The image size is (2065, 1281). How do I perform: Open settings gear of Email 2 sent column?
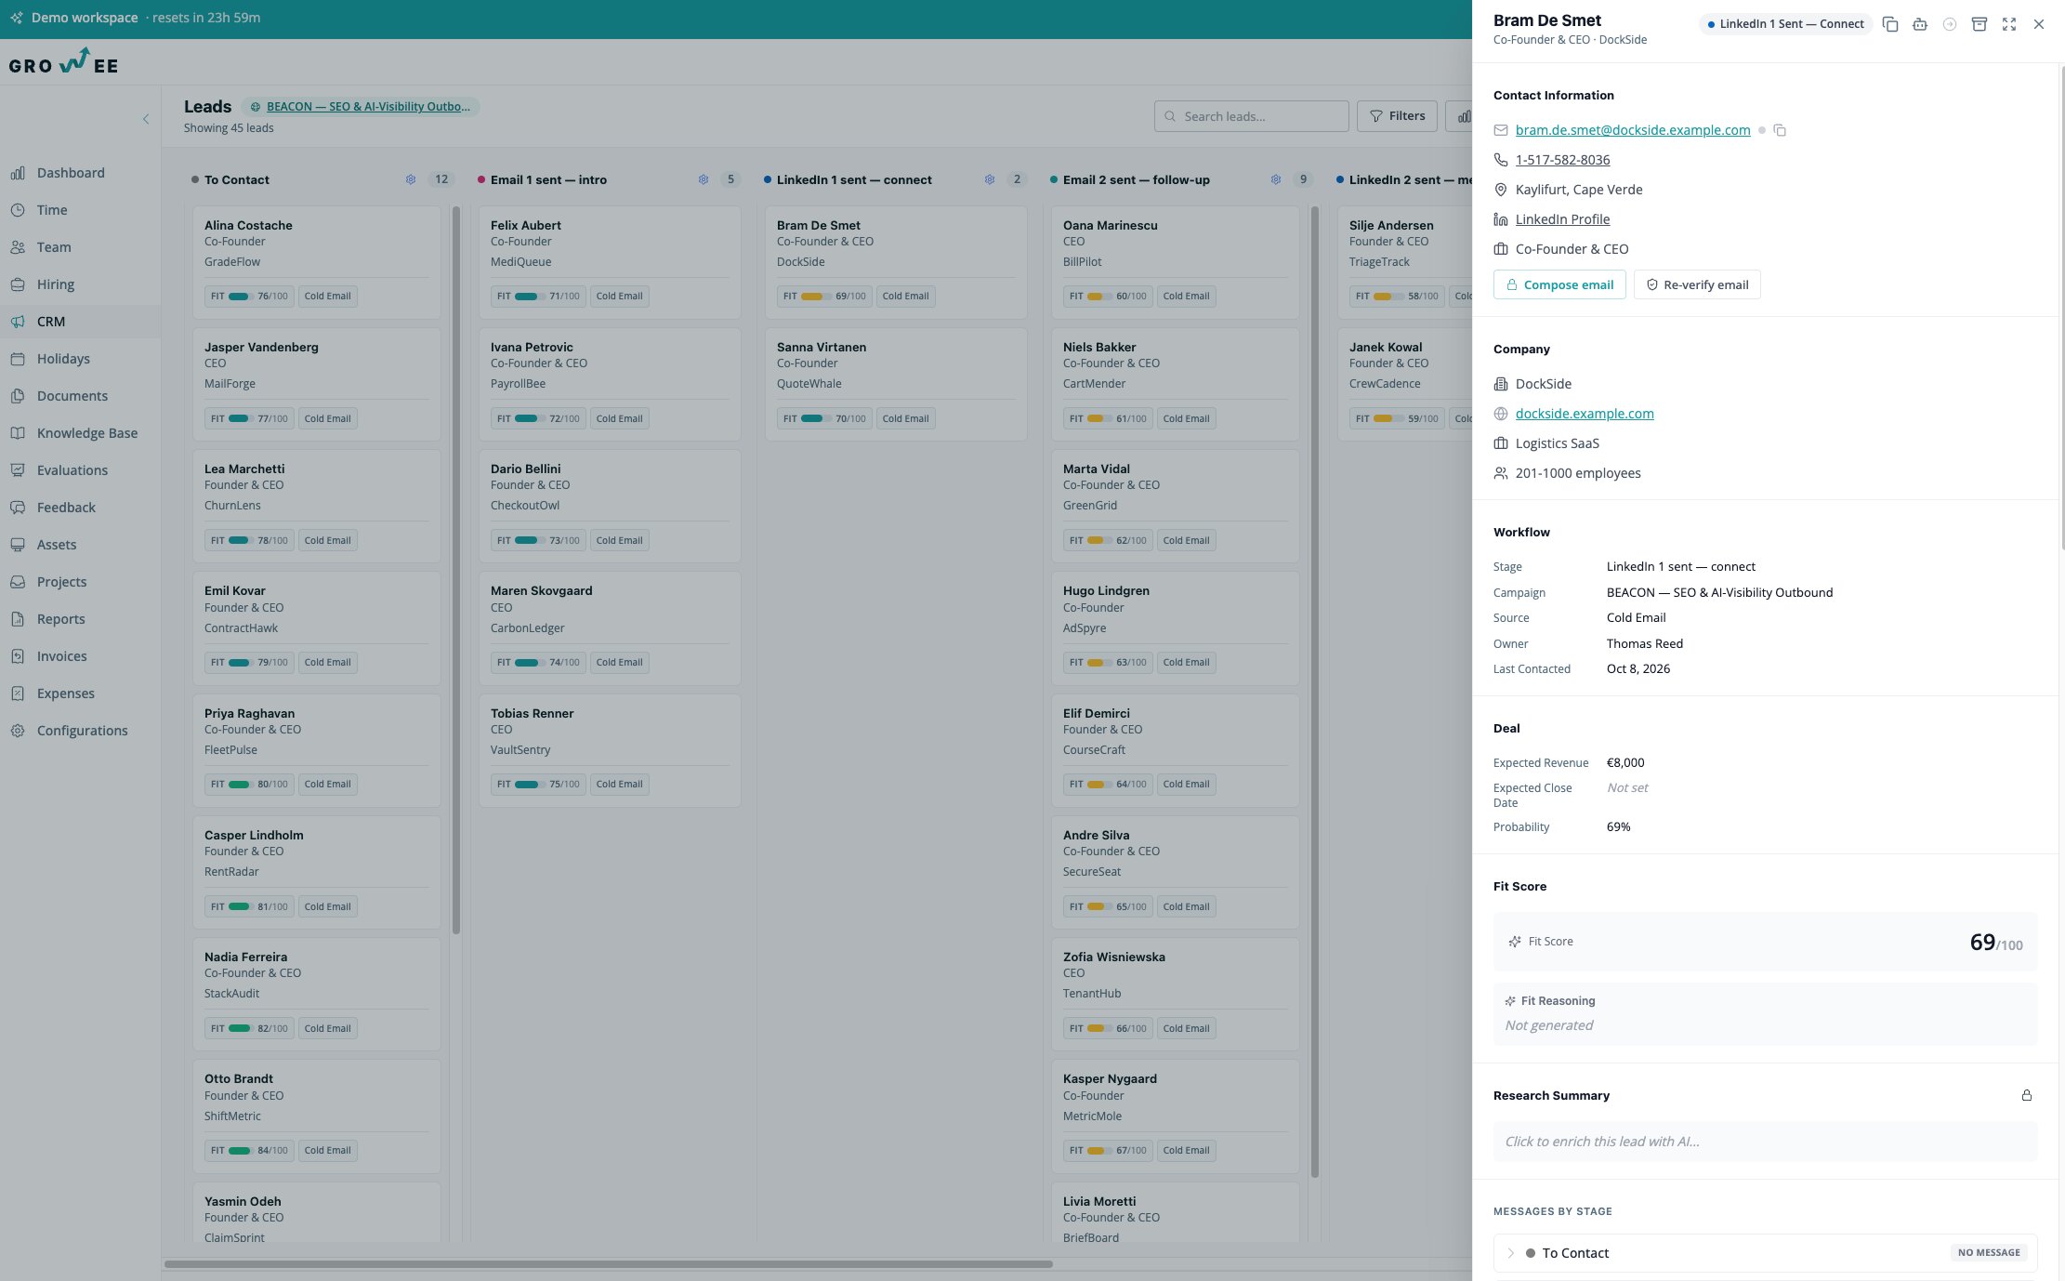point(1275,179)
